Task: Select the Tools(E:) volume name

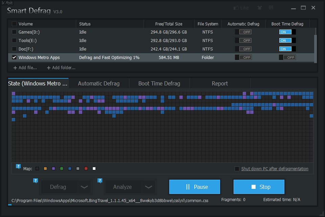Action: point(27,40)
